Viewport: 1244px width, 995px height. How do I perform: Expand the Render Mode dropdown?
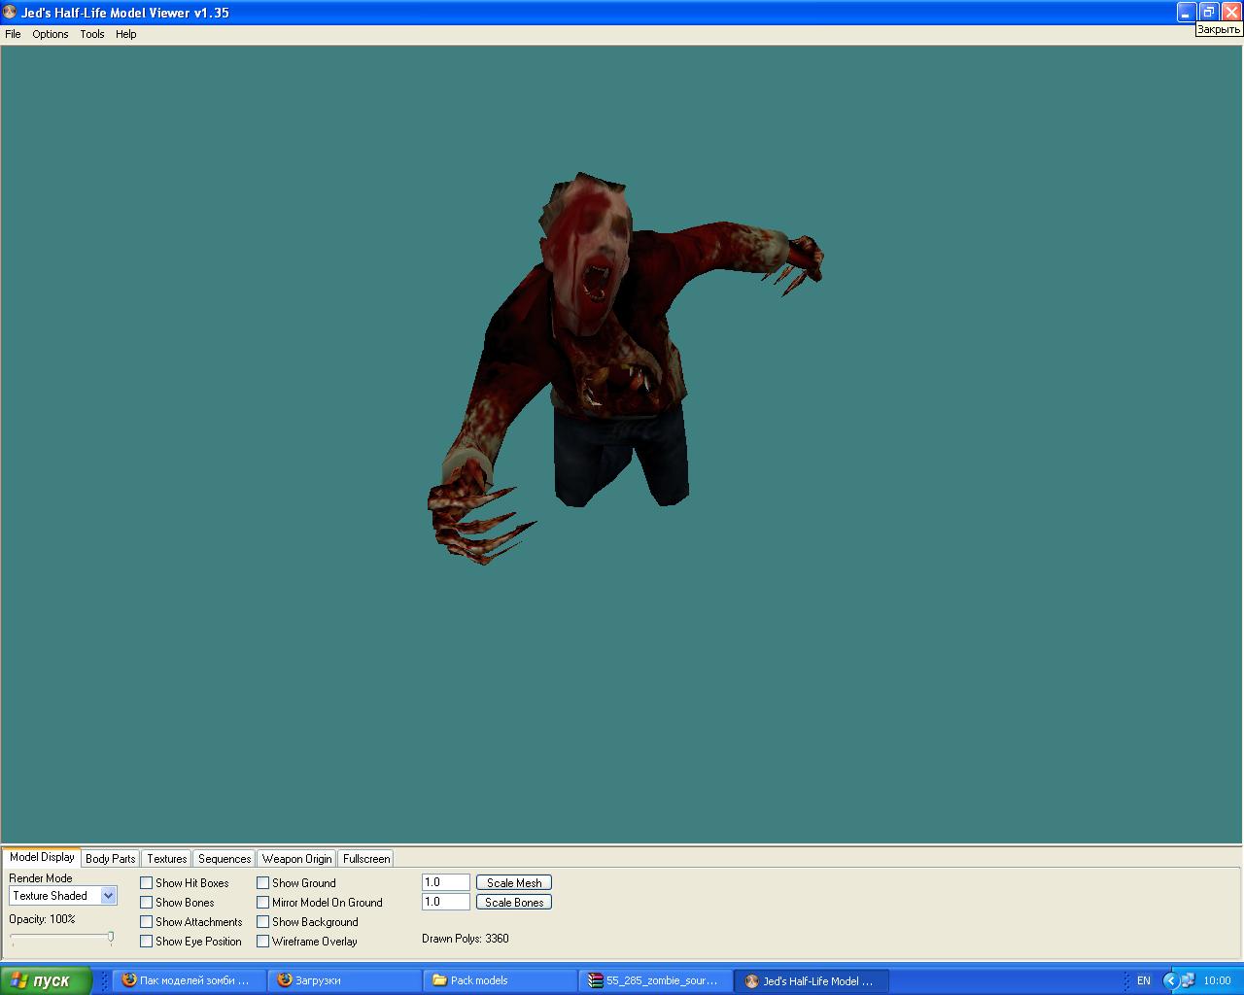pyautogui.click(x=109, y=896)
